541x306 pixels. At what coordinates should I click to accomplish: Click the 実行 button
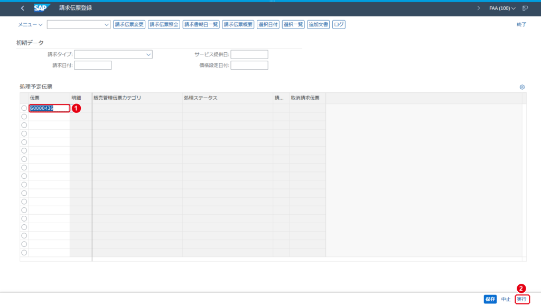[522, 299]
